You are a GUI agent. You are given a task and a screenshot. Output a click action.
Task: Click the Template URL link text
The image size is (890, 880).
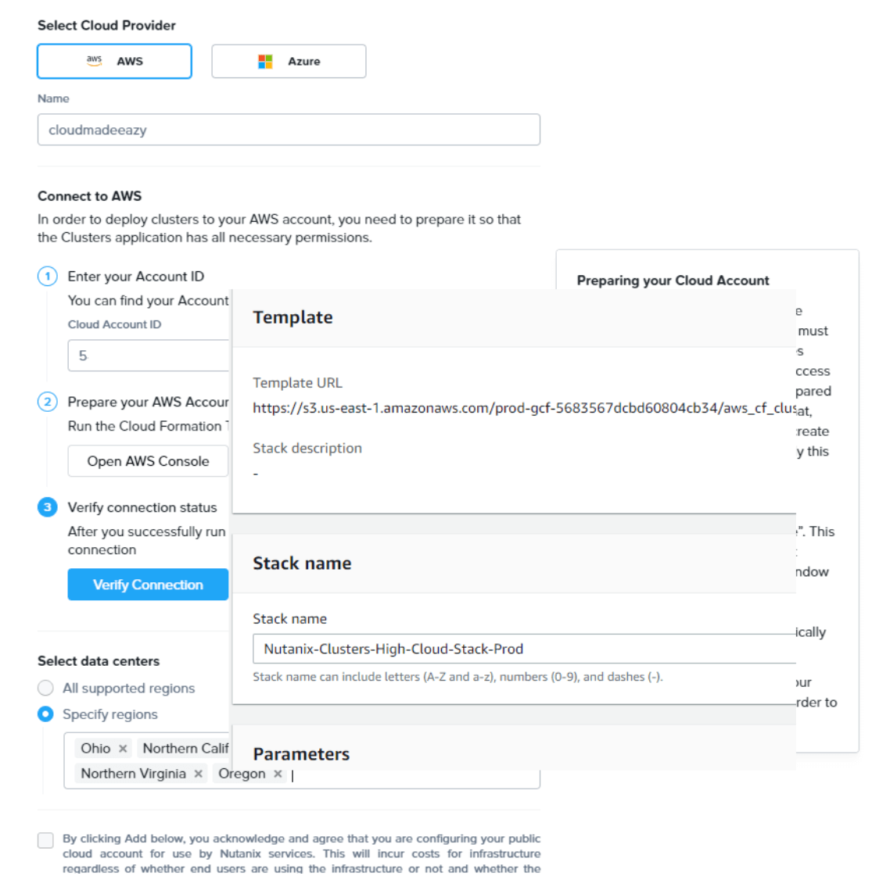click(x=524, y=408)
